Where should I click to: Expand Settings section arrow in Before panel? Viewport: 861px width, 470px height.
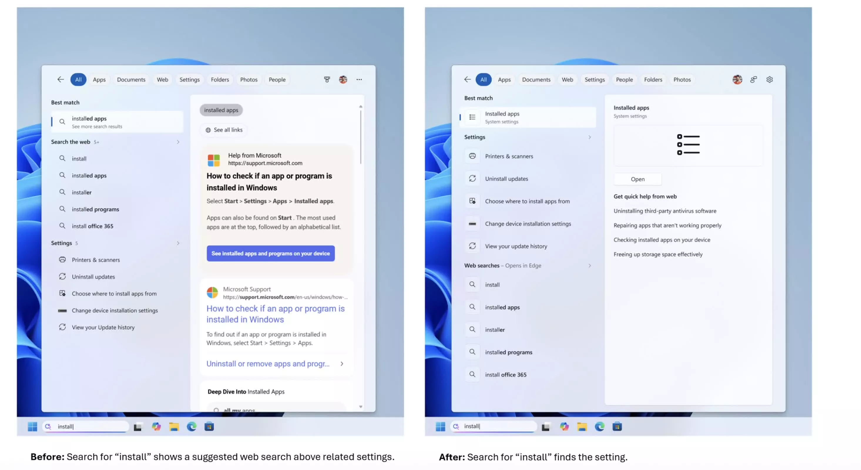point(178,243)
